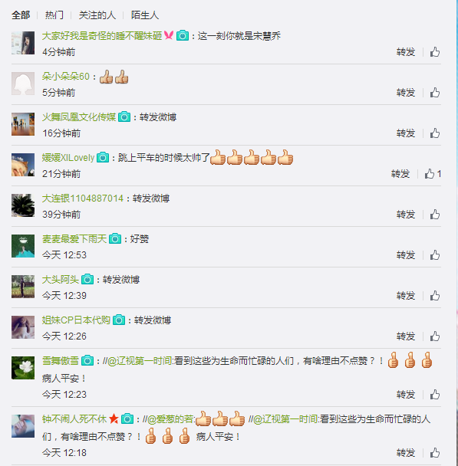Screen dimensions: 458x466
Task: Open the @辽视第一时间 mention in 雪舞傲雪's comment
Action: pos(140,361)
